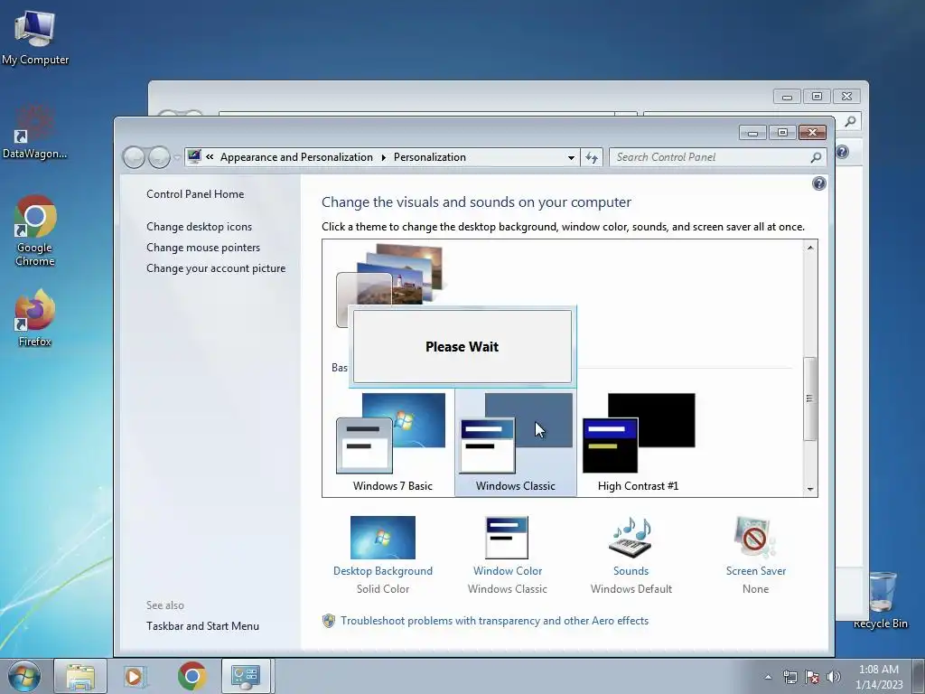Click themes list scroll up arrow
Screen dimensions: 925x694
pos(810,248)
